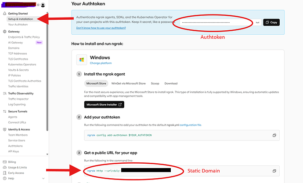Viewport: 303px width, 183px height.
Task: Copy the ngrok http url command
Action: pos(274,171)
